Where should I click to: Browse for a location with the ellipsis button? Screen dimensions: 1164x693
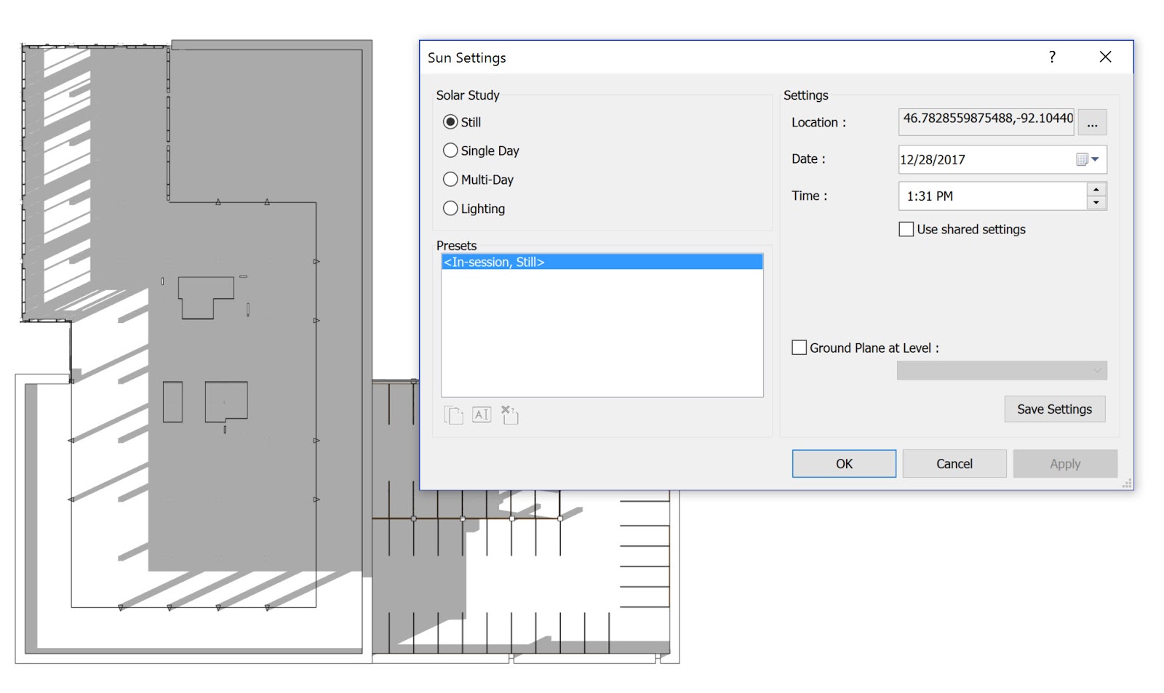(1092, 122)
